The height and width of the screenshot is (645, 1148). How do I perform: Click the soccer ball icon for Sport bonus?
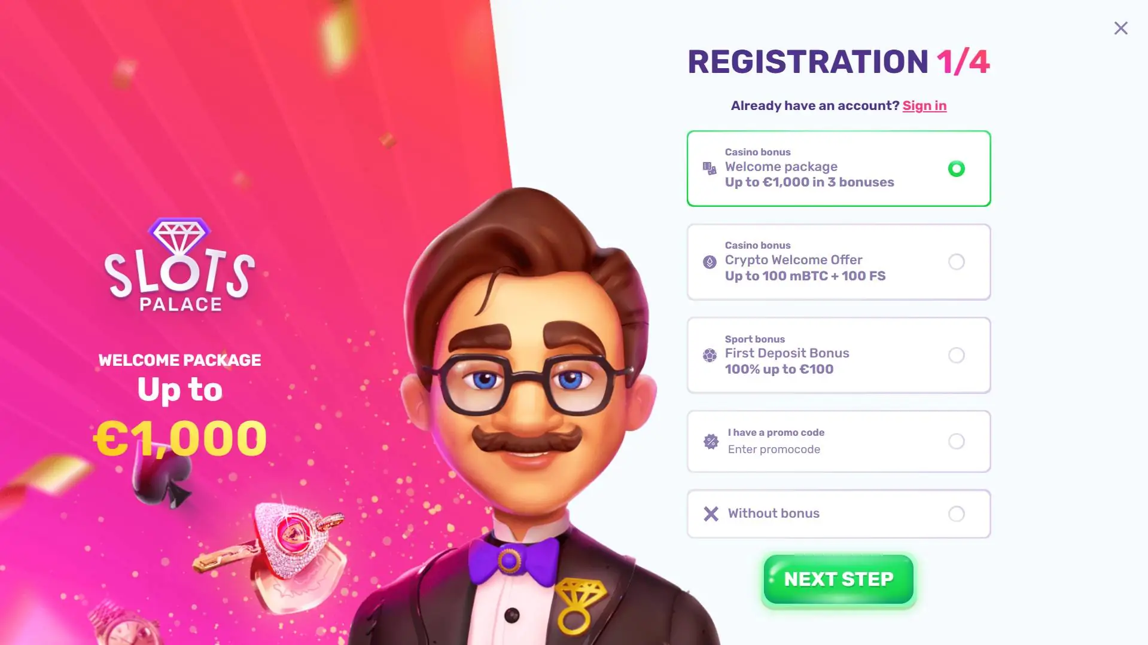[x=709, y=355]
